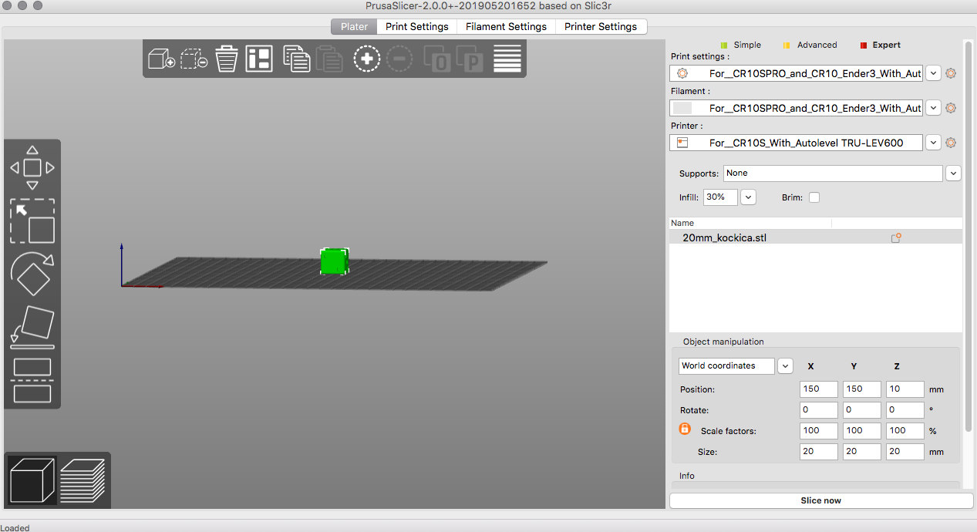Open Print settings gear icon
Image resolution: width=977 pixels, height=532 pixels.
[951, 73]
